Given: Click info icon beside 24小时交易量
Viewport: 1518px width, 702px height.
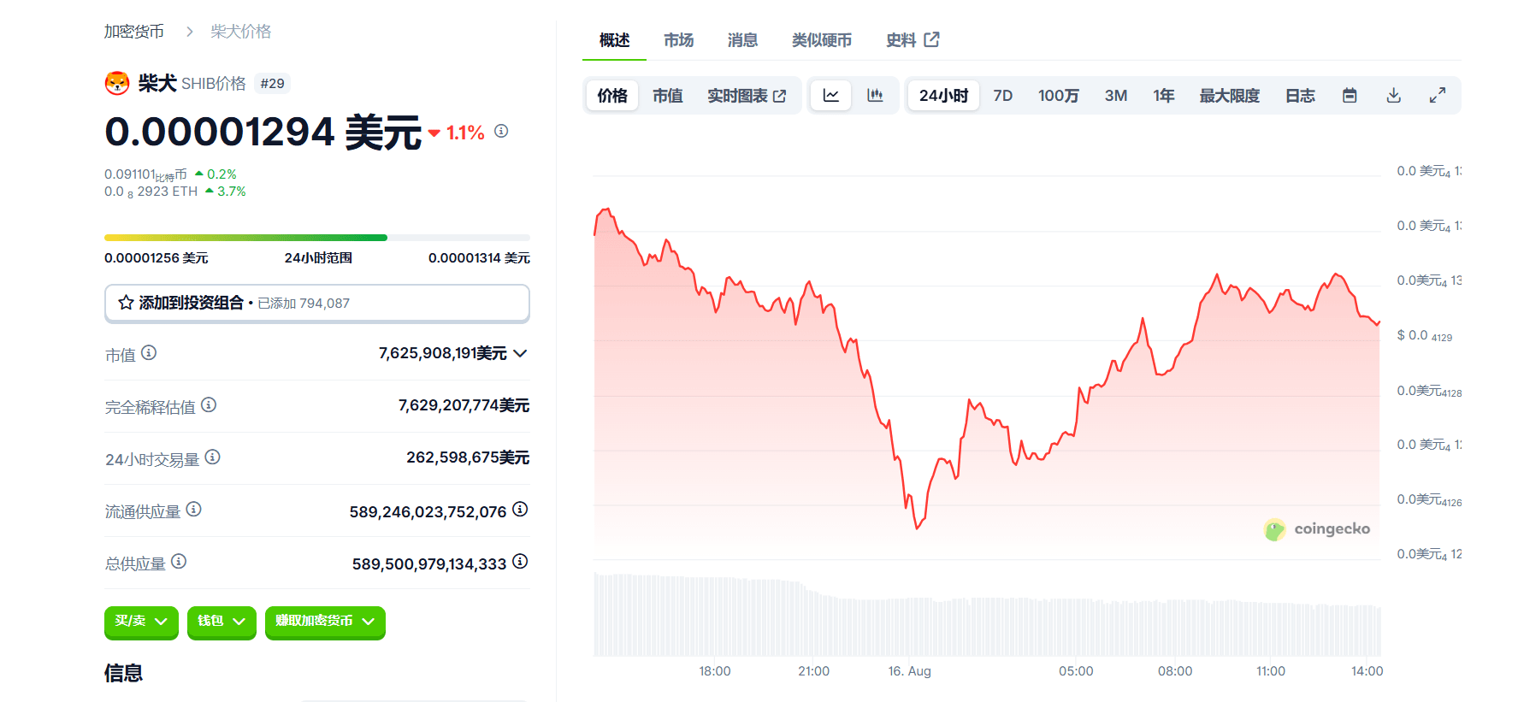Looking at the screenshot, I should 213,457.
